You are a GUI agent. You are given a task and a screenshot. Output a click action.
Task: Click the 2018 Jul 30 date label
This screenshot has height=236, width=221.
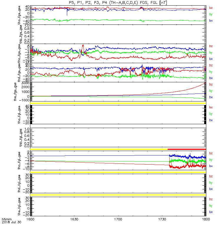click(11, 222)
